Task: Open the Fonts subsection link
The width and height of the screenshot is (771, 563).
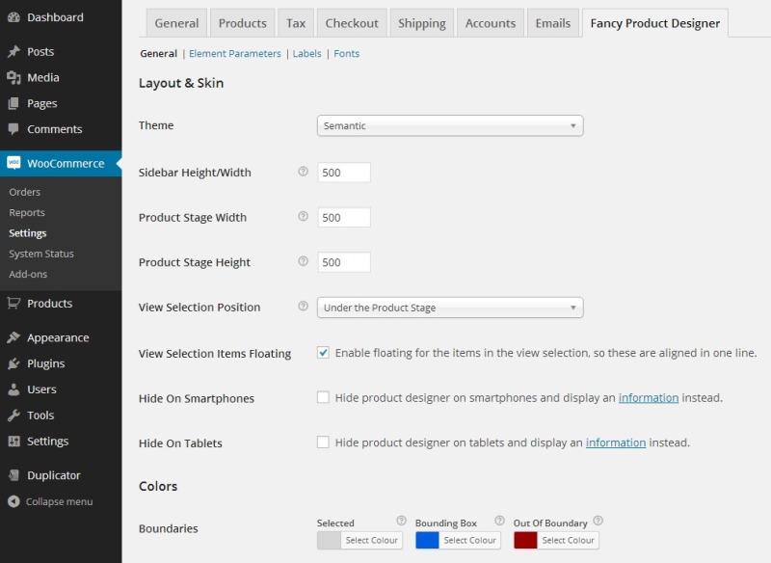Action: point(347,54)
